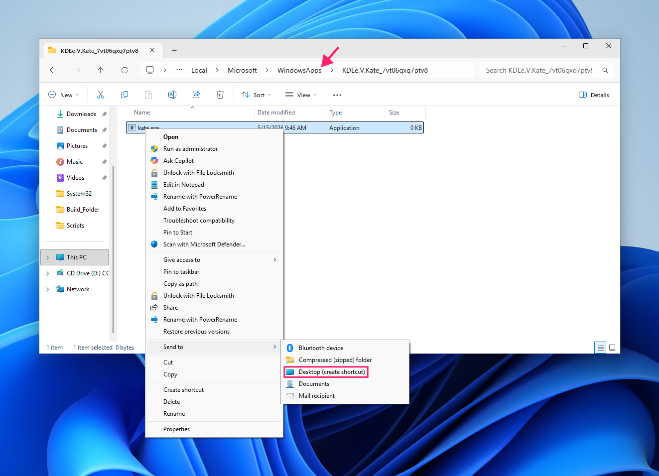Open the View dropdown

click(x=301, y=95)
